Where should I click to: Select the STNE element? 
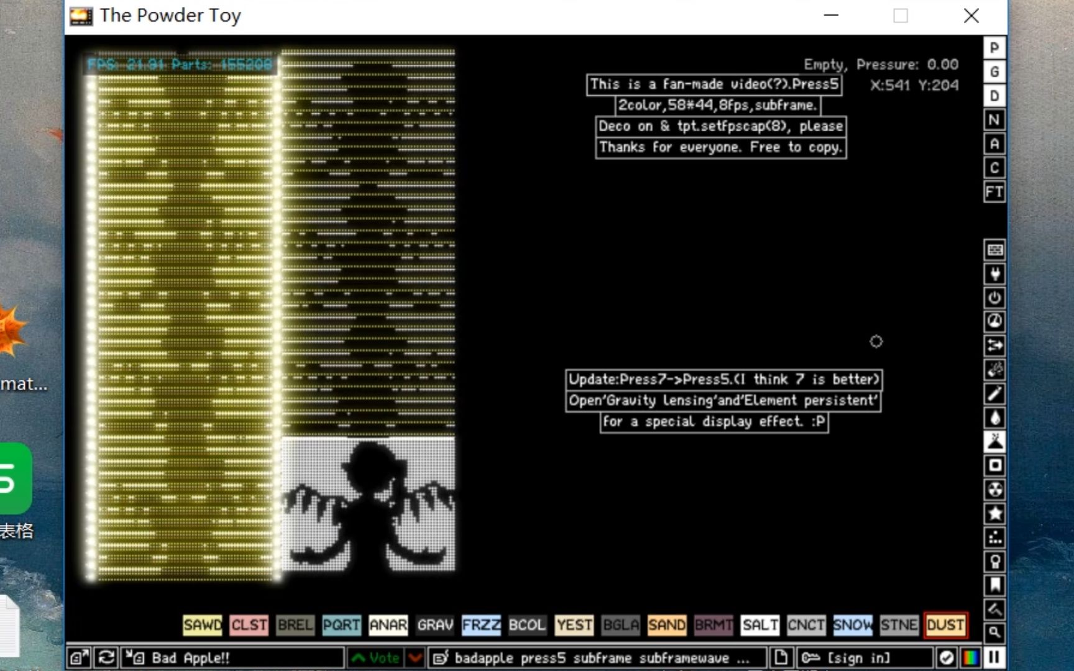tap(899, 624)
